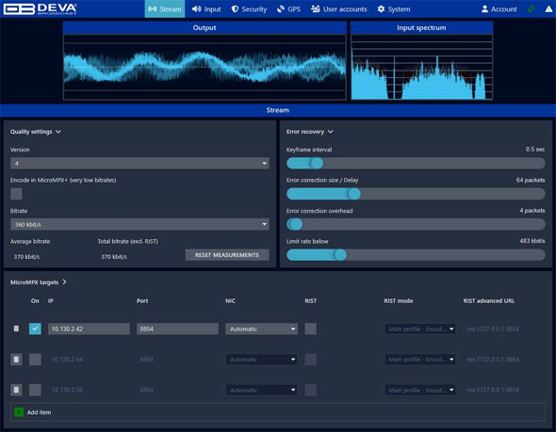
Task: Toggle Encode in MicroMPX+ checkbox
Action: (x=16, y=194)
